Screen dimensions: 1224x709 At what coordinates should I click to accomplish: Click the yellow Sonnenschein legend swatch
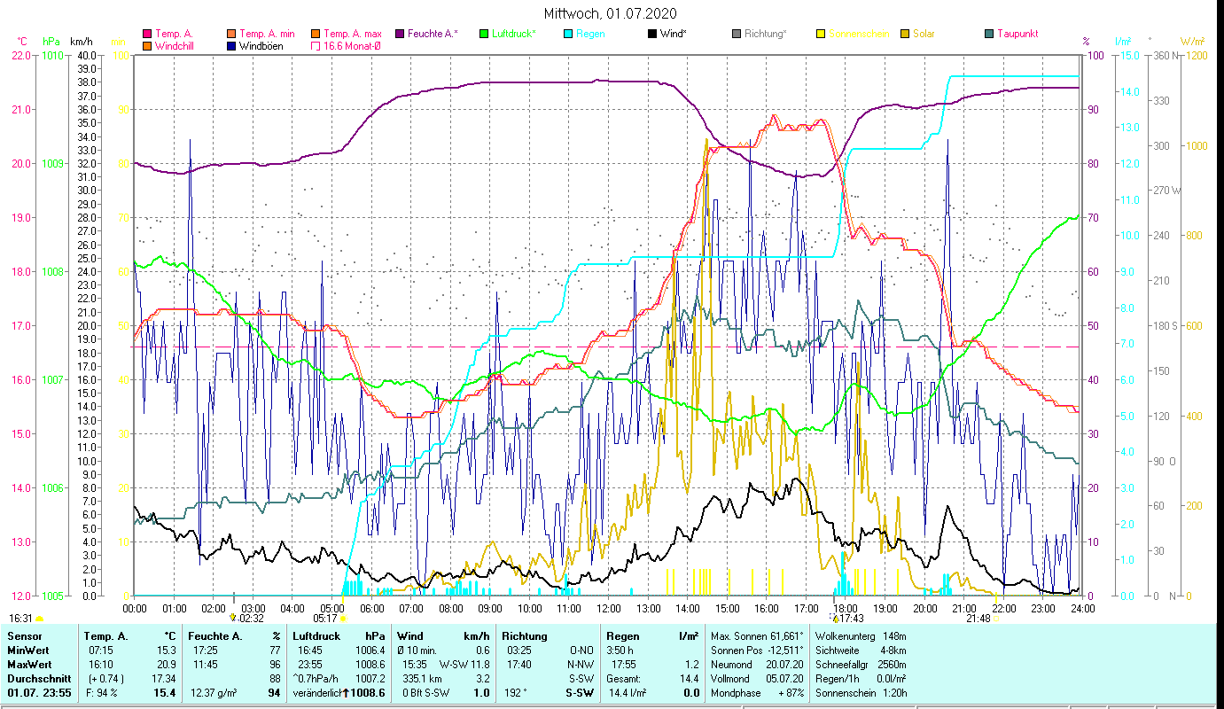click(x=822, y=35)
